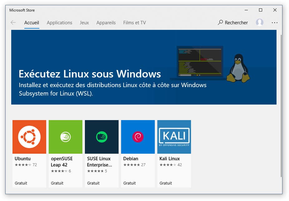
Task: Open the Jeux tab
Action: (x=84, y=23)
